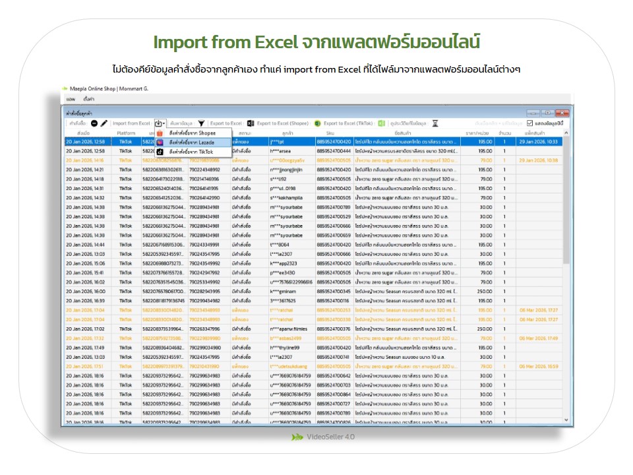Click the Export to Excel (Shopee) icon
This screenshot has width=633, height=475.
[317, 123]
